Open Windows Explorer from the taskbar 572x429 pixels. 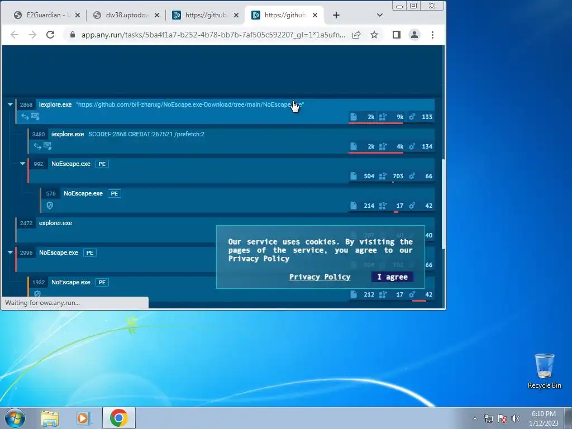(x=50, y=418)
